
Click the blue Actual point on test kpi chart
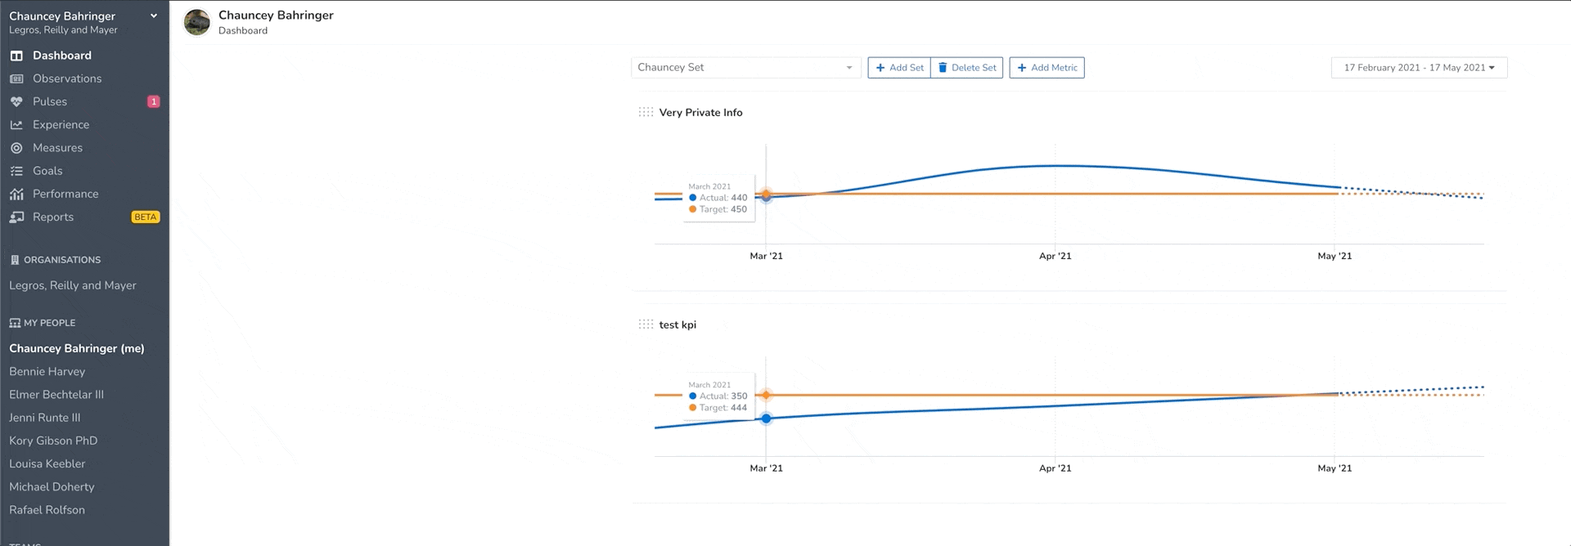pyautogui.click(x=766, y=418)
